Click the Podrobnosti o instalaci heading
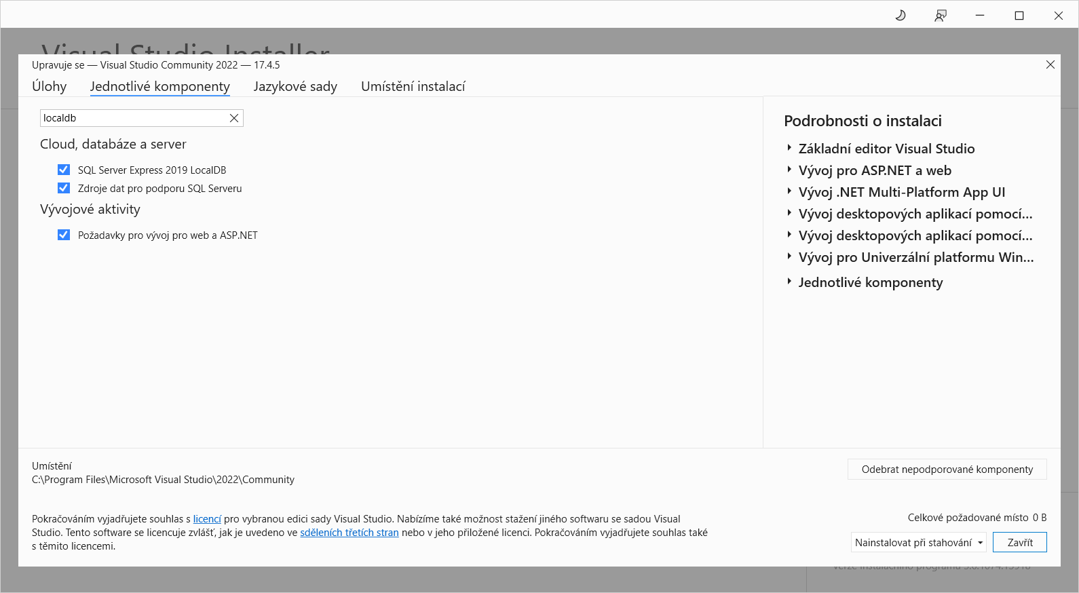Screen dimensions: 1079x593 coord(863,121)
